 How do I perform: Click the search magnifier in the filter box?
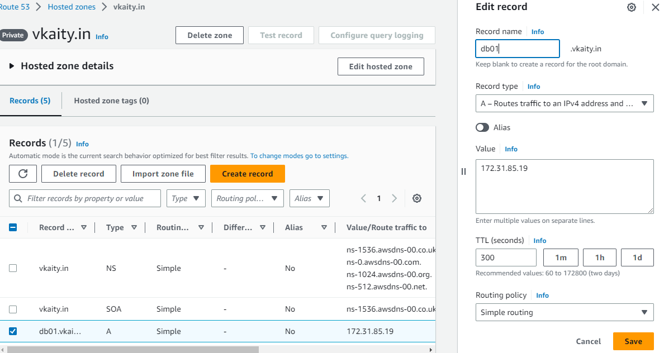click(18, 198)
